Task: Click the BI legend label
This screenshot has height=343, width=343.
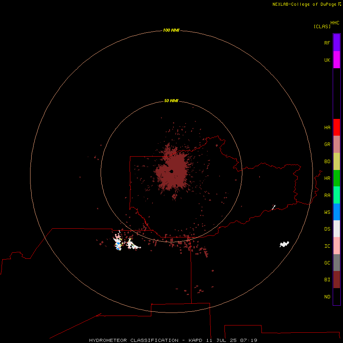Action: [327, 280]
